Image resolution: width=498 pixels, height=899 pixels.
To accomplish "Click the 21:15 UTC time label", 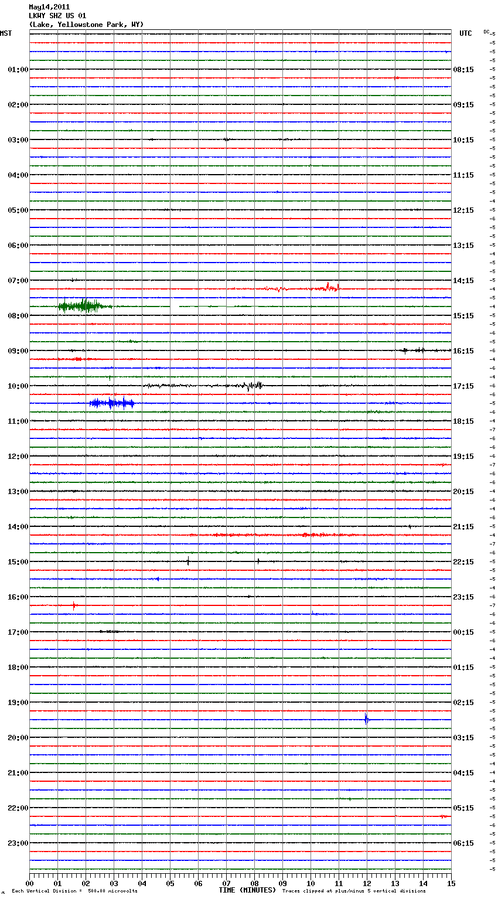I will point(463,527).
